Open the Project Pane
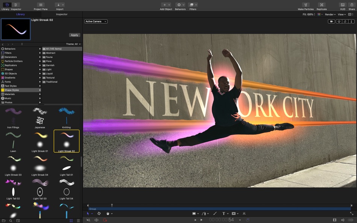 [x=40, y=6]
